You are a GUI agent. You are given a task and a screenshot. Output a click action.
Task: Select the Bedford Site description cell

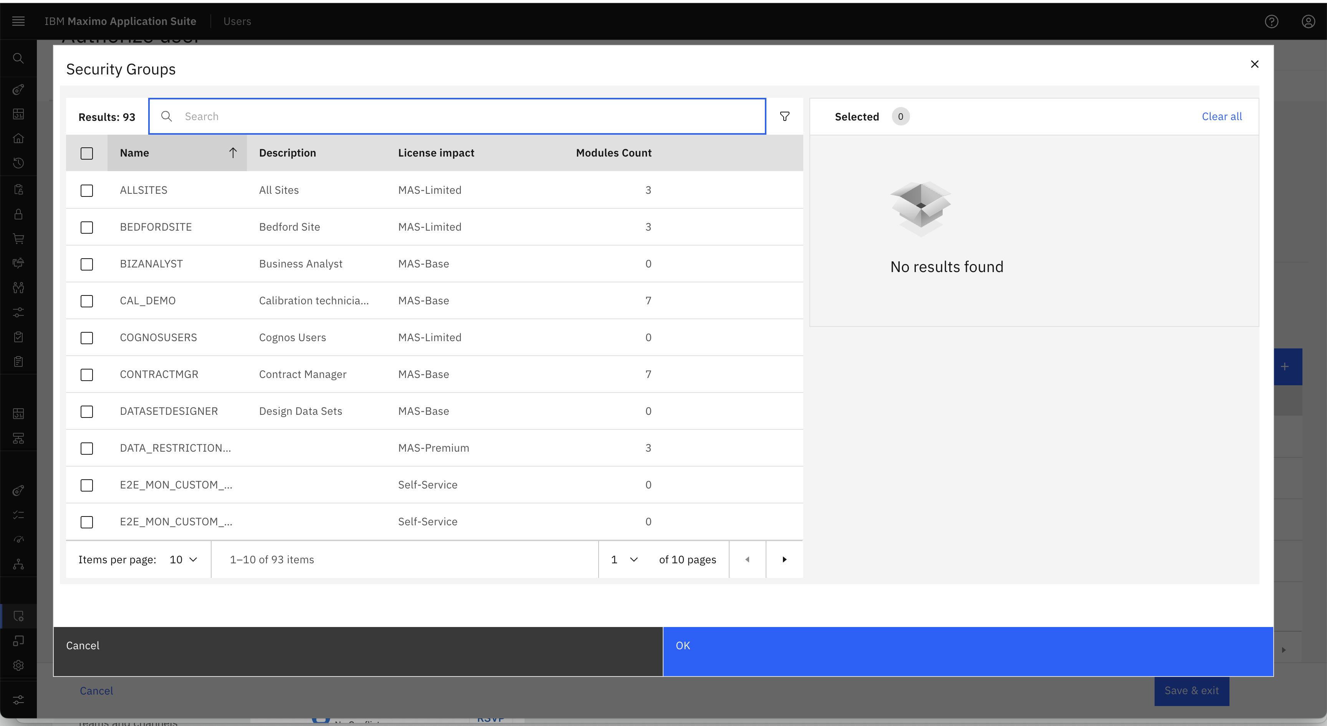pos(290,227)
